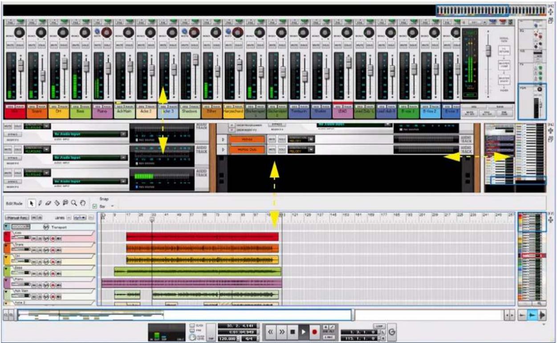Click the Kick channel label in mixer
Viewport: 557px width, 343px height.
click(x=15, y=113)
